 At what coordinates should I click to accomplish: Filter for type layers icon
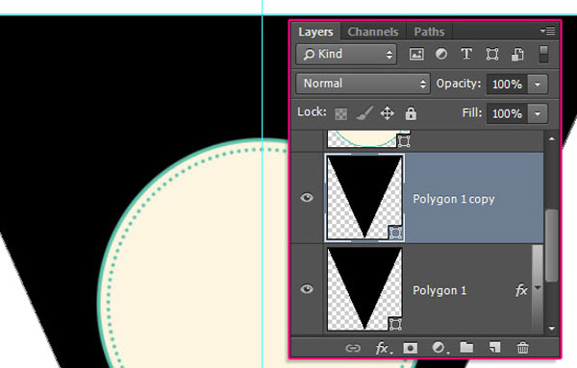(466, 55)
